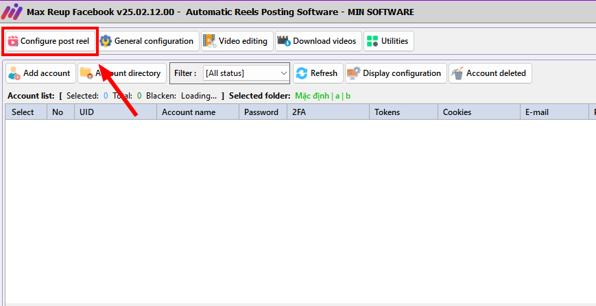Screen dimensions: 596x306
Task: Click Account name column header
Action: pos(198,112)
